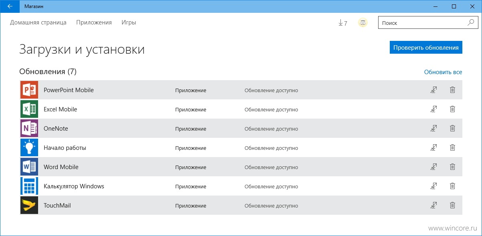This screenshot has width=482, height=236.
Task: Go to Домашняя страница tab
Action: click(38, 23)
